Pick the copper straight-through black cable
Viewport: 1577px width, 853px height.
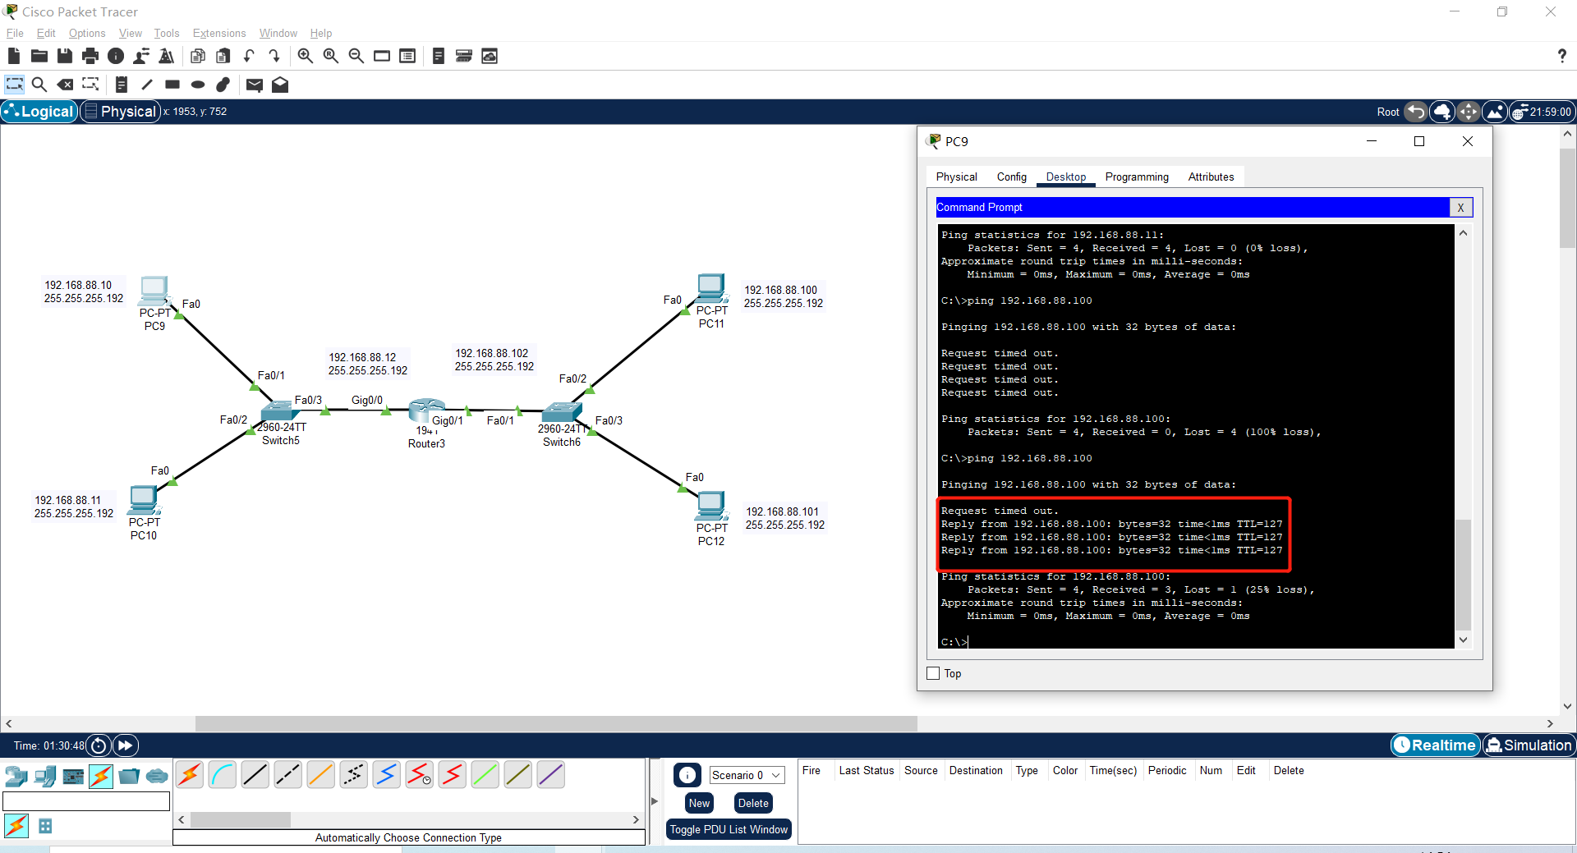[255, 774]
